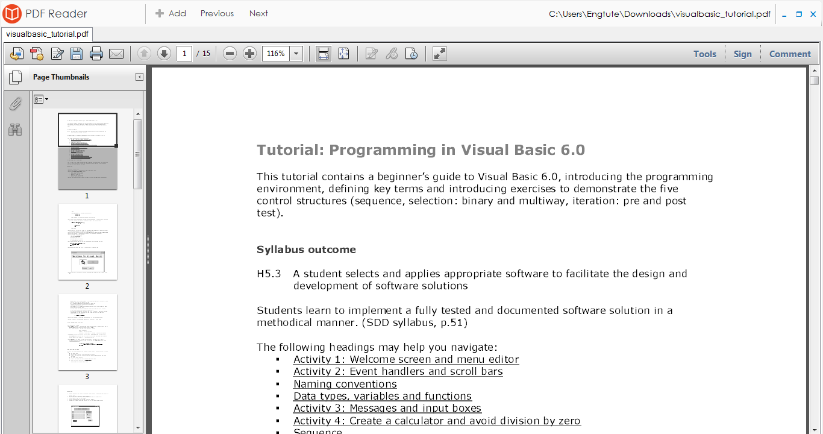Click the file path text in title bar
The width and height of the screenshot is (823, 434).
click(660, 14)
